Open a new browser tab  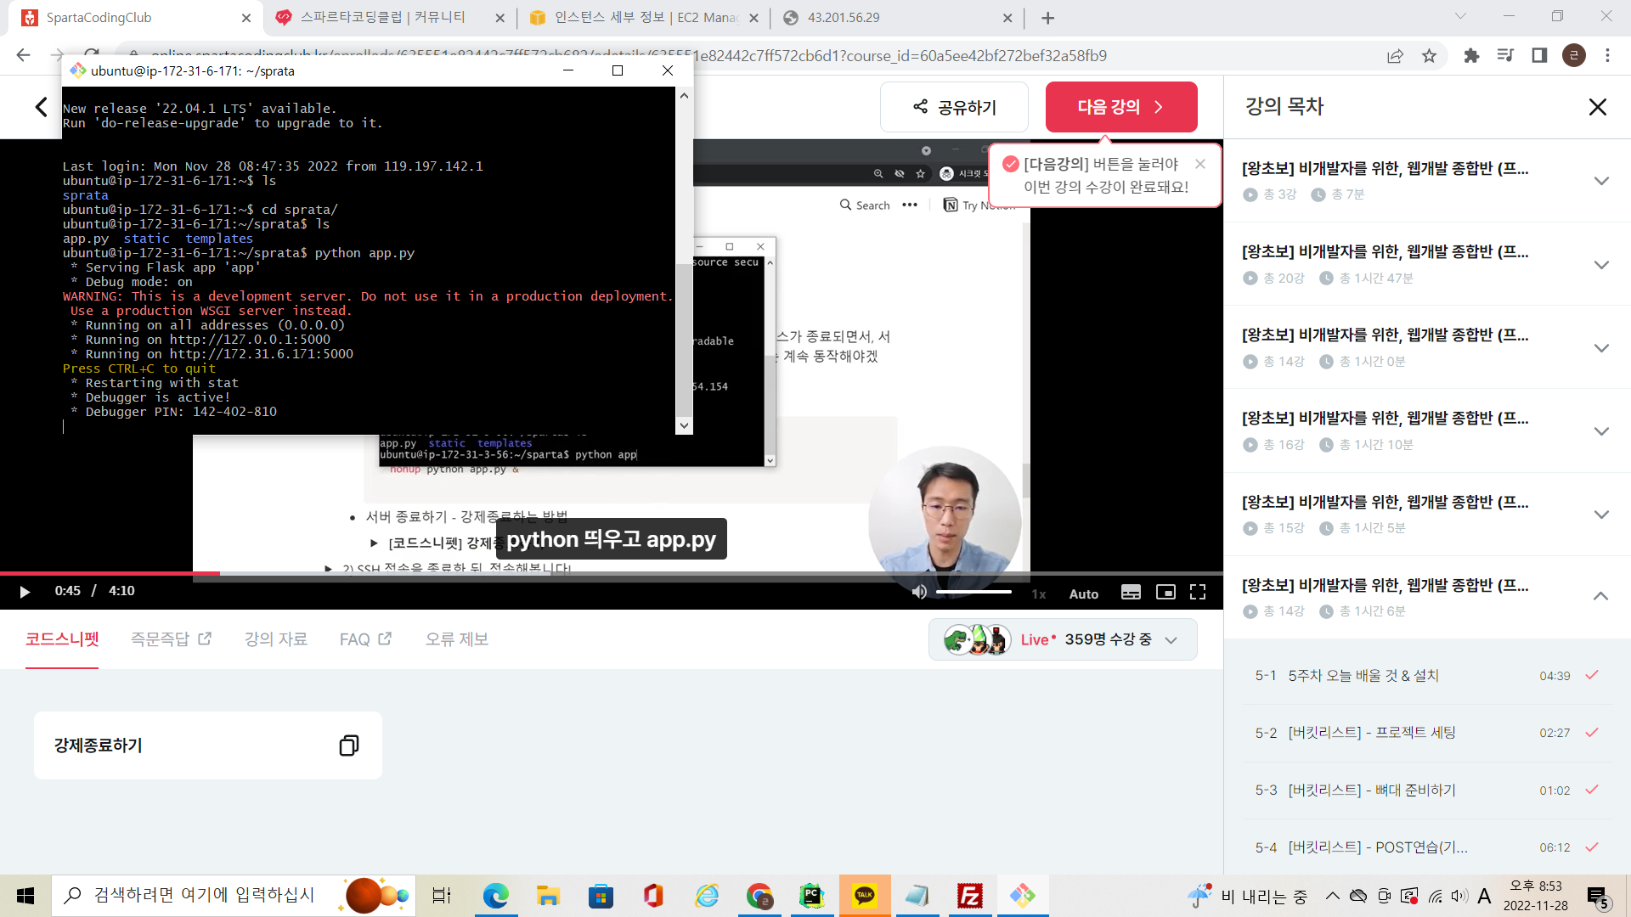[x=1048, y=18]
